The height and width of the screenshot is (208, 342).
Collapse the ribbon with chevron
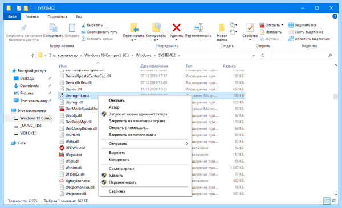coord(328,16)
